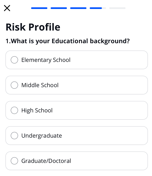Tap the 'Middle School' option text
The image size is (152, 176).
40,85
